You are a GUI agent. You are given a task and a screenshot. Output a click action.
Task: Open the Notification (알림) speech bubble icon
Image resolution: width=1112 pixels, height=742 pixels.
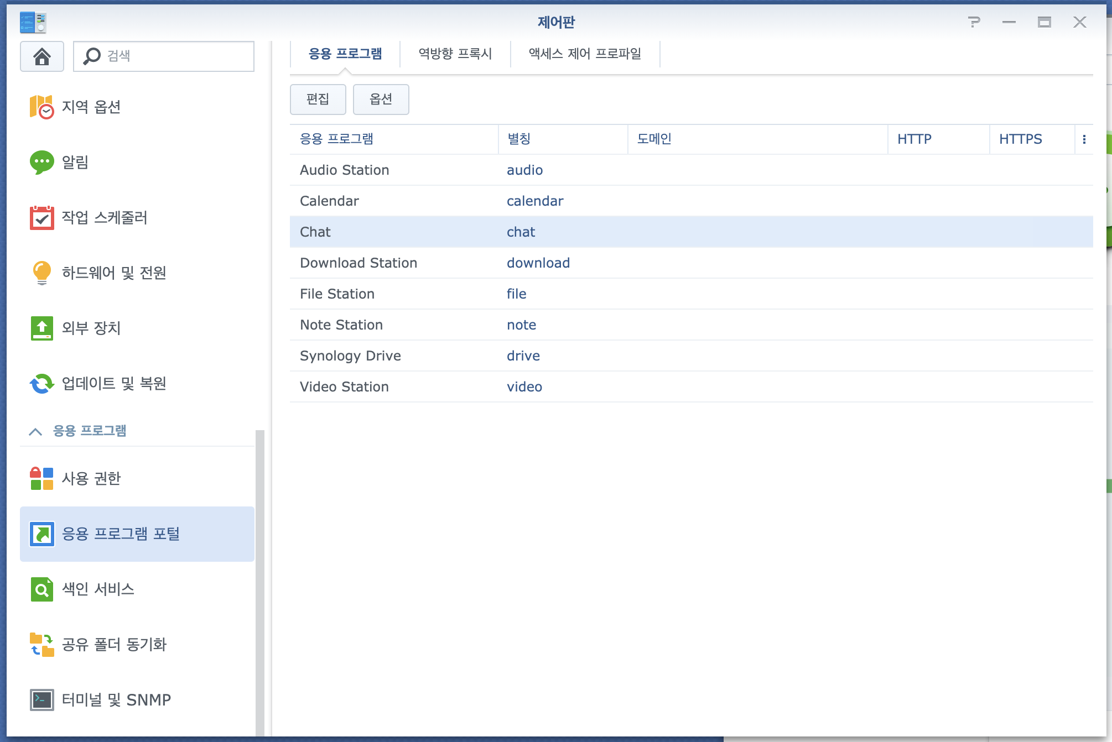pyautogui.click(x=41, y=163)
